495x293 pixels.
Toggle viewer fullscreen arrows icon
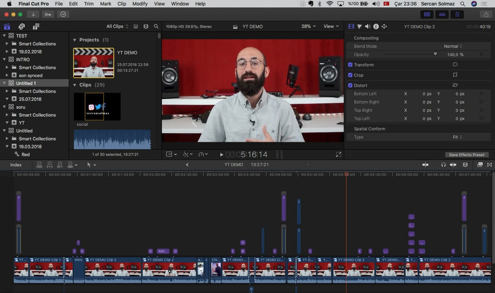pos(338,154)
